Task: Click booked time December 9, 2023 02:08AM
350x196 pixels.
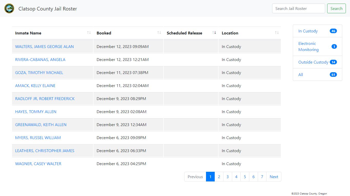Action: [x=121, y=112]
